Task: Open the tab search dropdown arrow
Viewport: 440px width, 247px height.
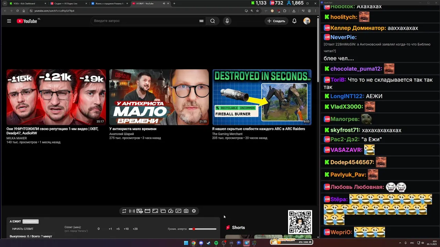Action: [5, 3]
